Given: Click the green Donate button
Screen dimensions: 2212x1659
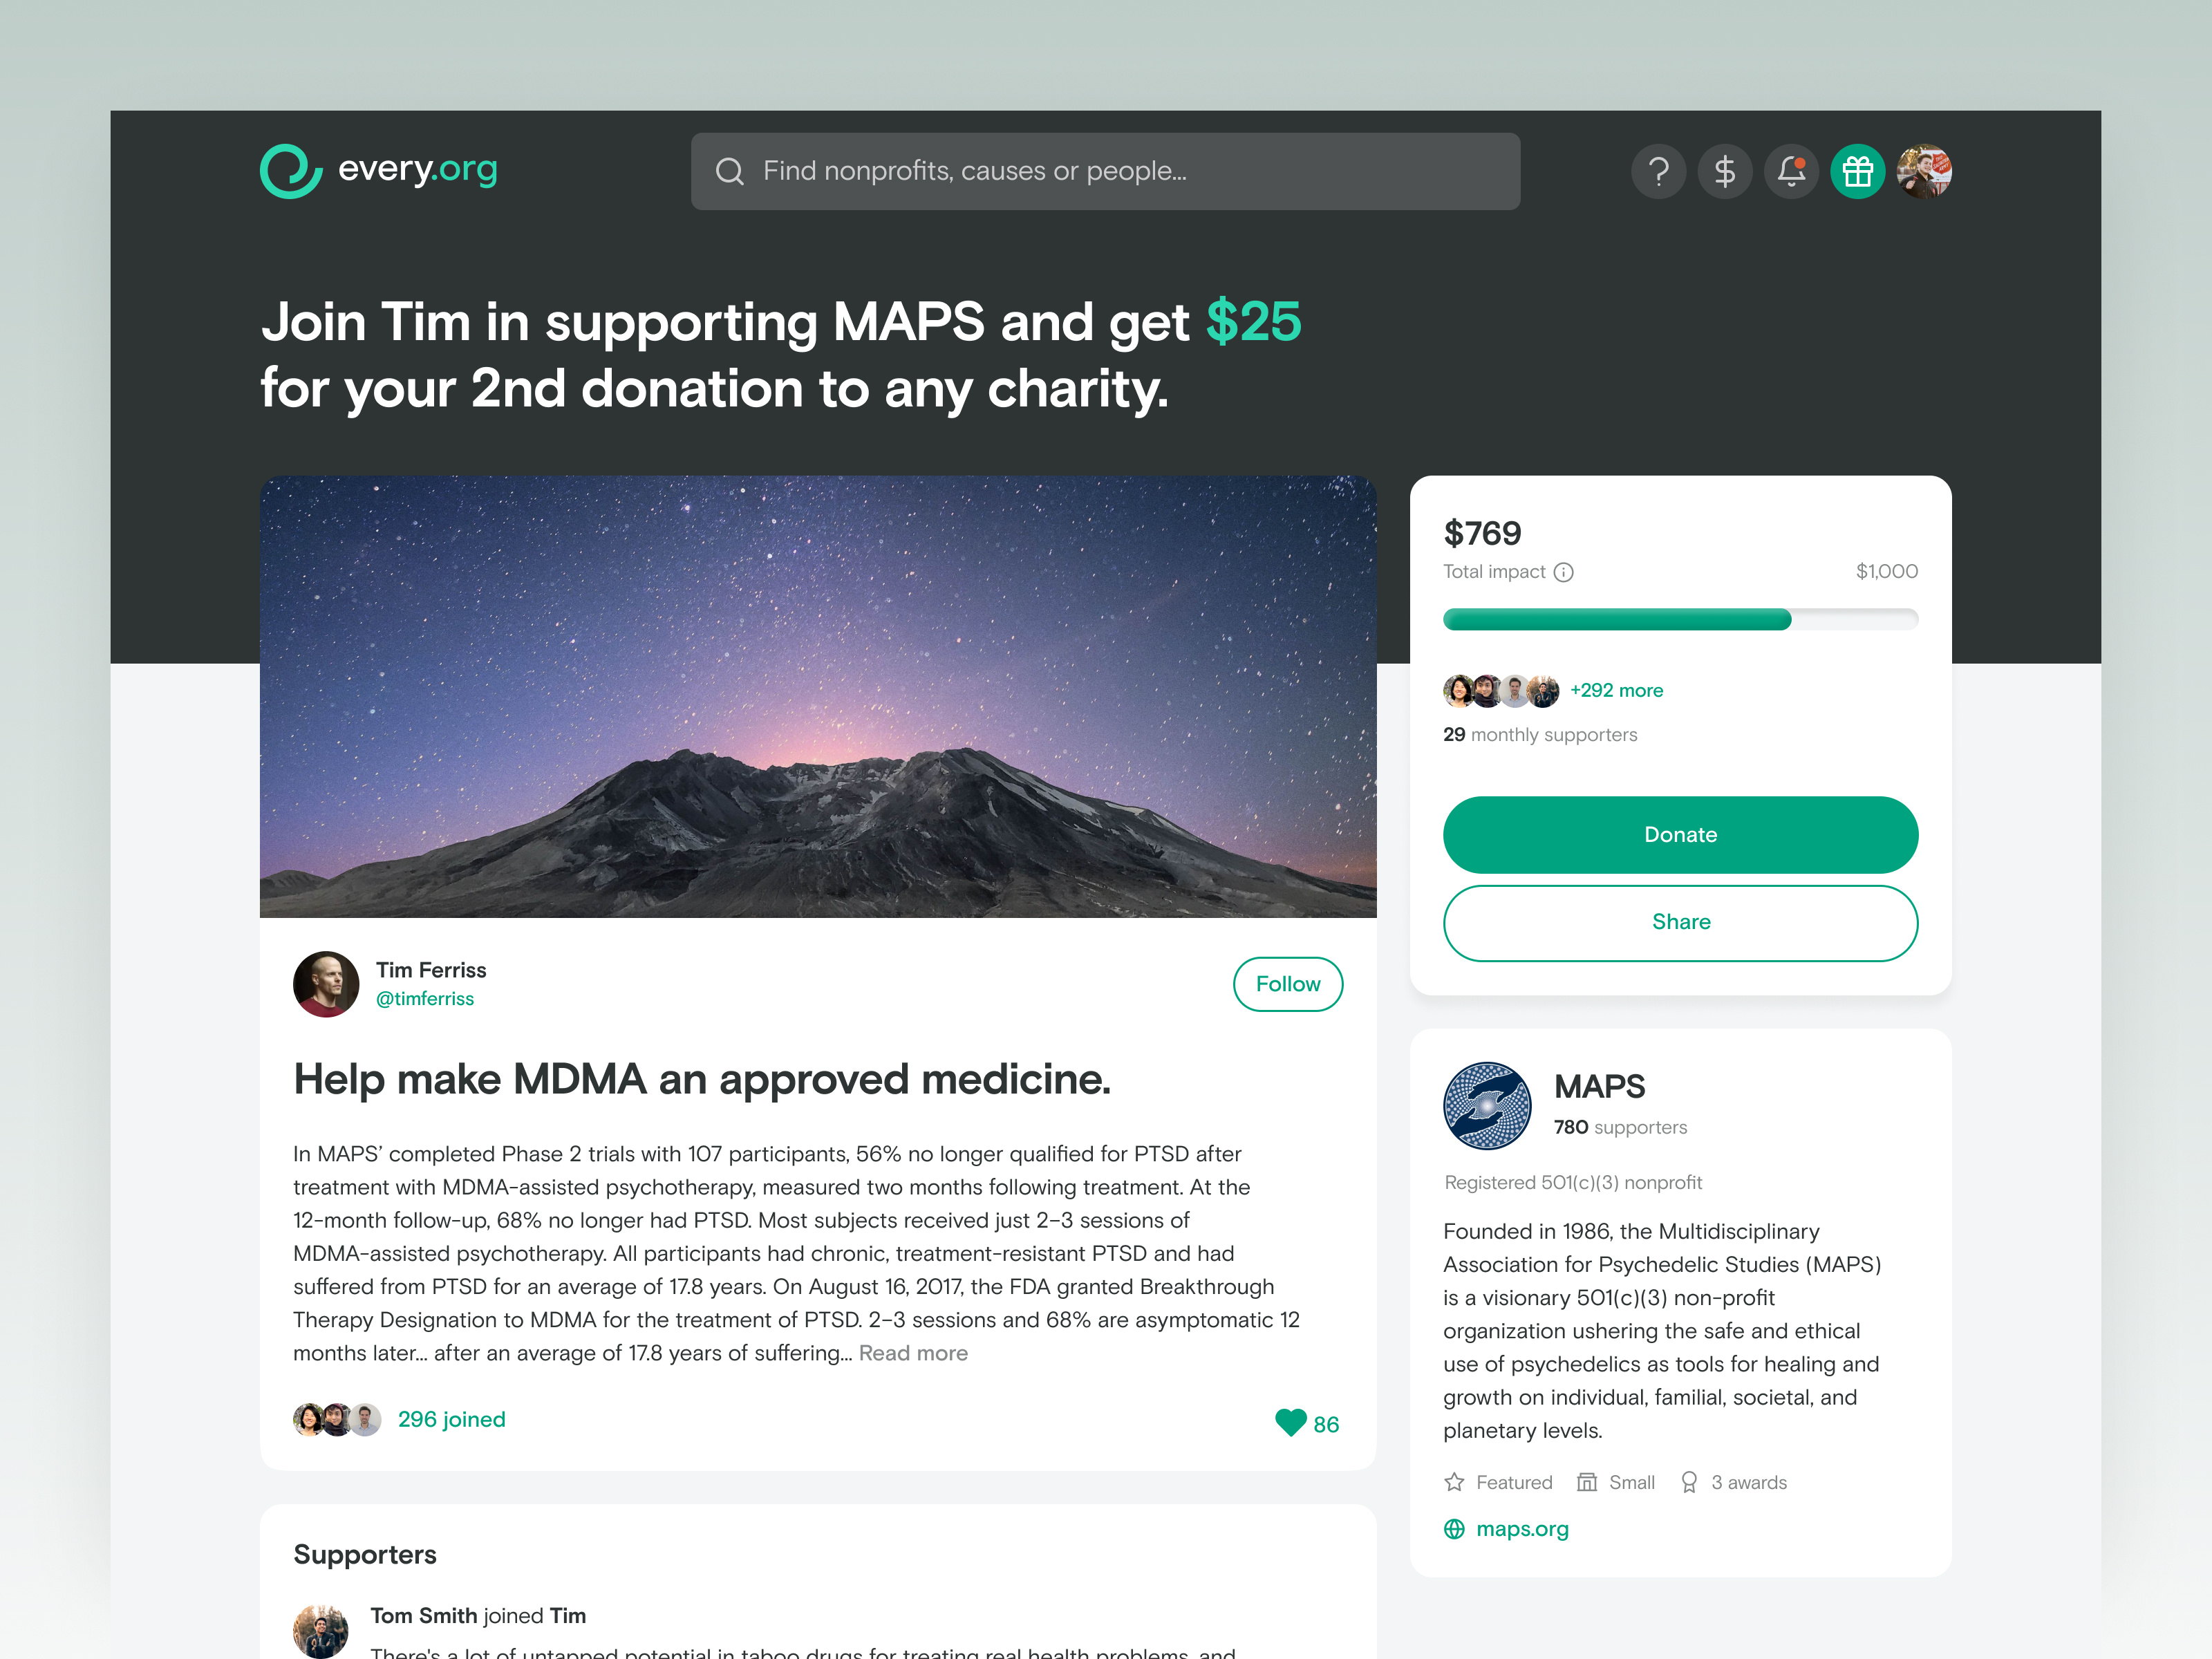Looking at the screenshot, I should point(1680,835).
